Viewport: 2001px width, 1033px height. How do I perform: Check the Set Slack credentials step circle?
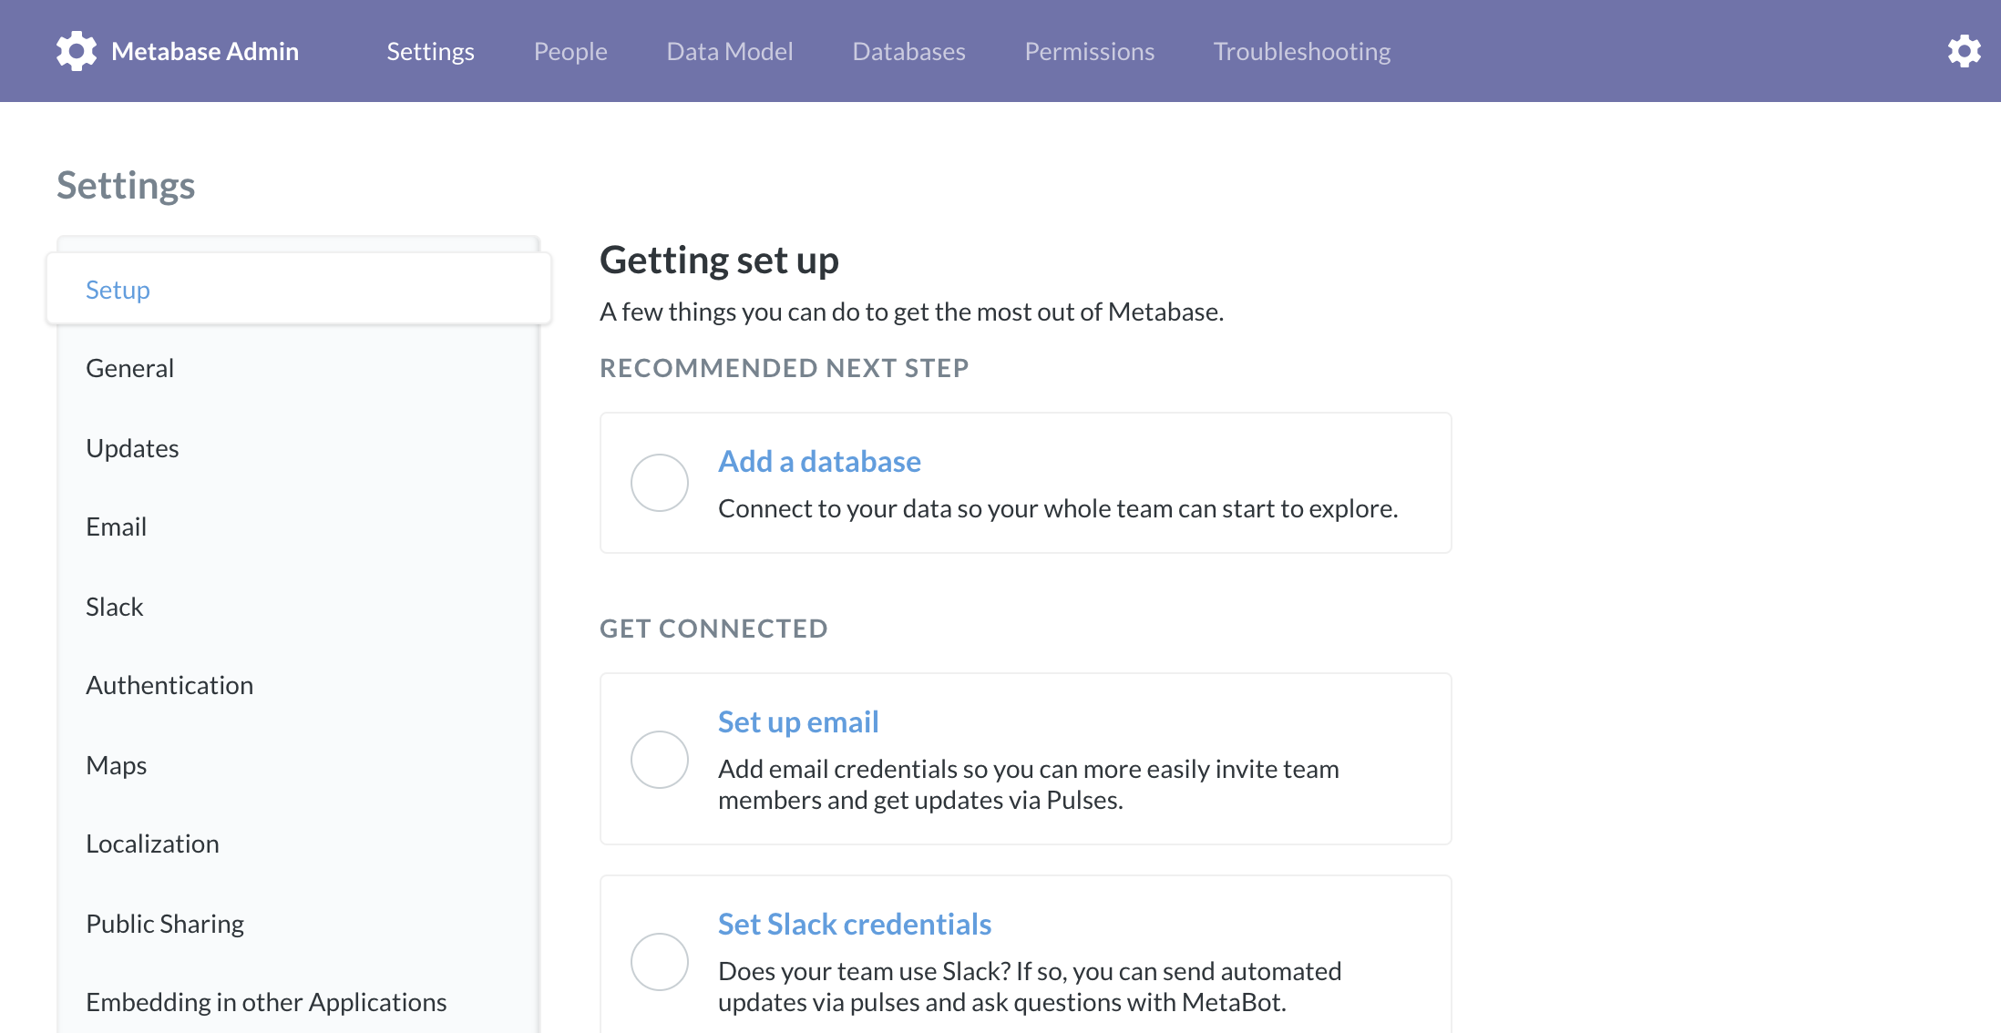pyautogui.click(x=660, y=962)
